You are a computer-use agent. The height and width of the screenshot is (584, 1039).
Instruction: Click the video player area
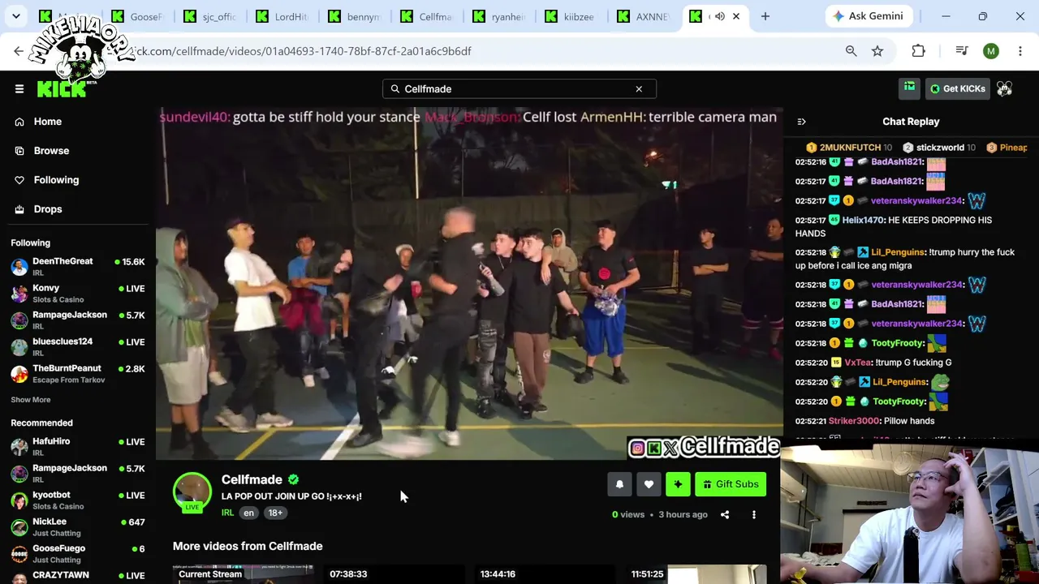469,284
